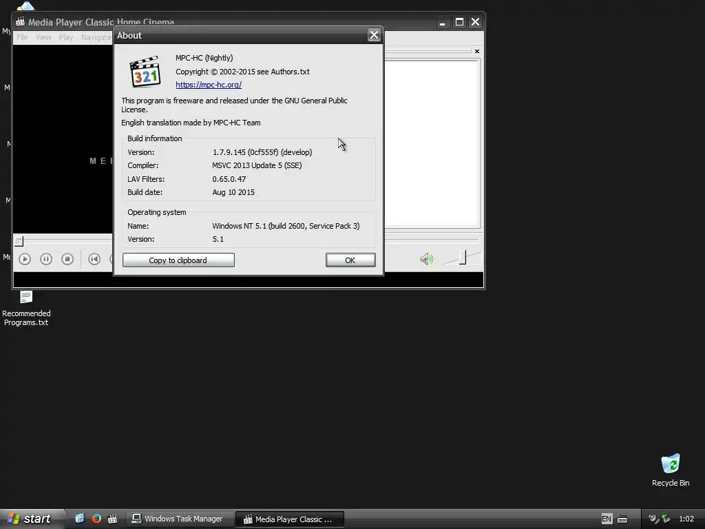Click the LAV Filters value 0.65.0.47

[229, 179]
